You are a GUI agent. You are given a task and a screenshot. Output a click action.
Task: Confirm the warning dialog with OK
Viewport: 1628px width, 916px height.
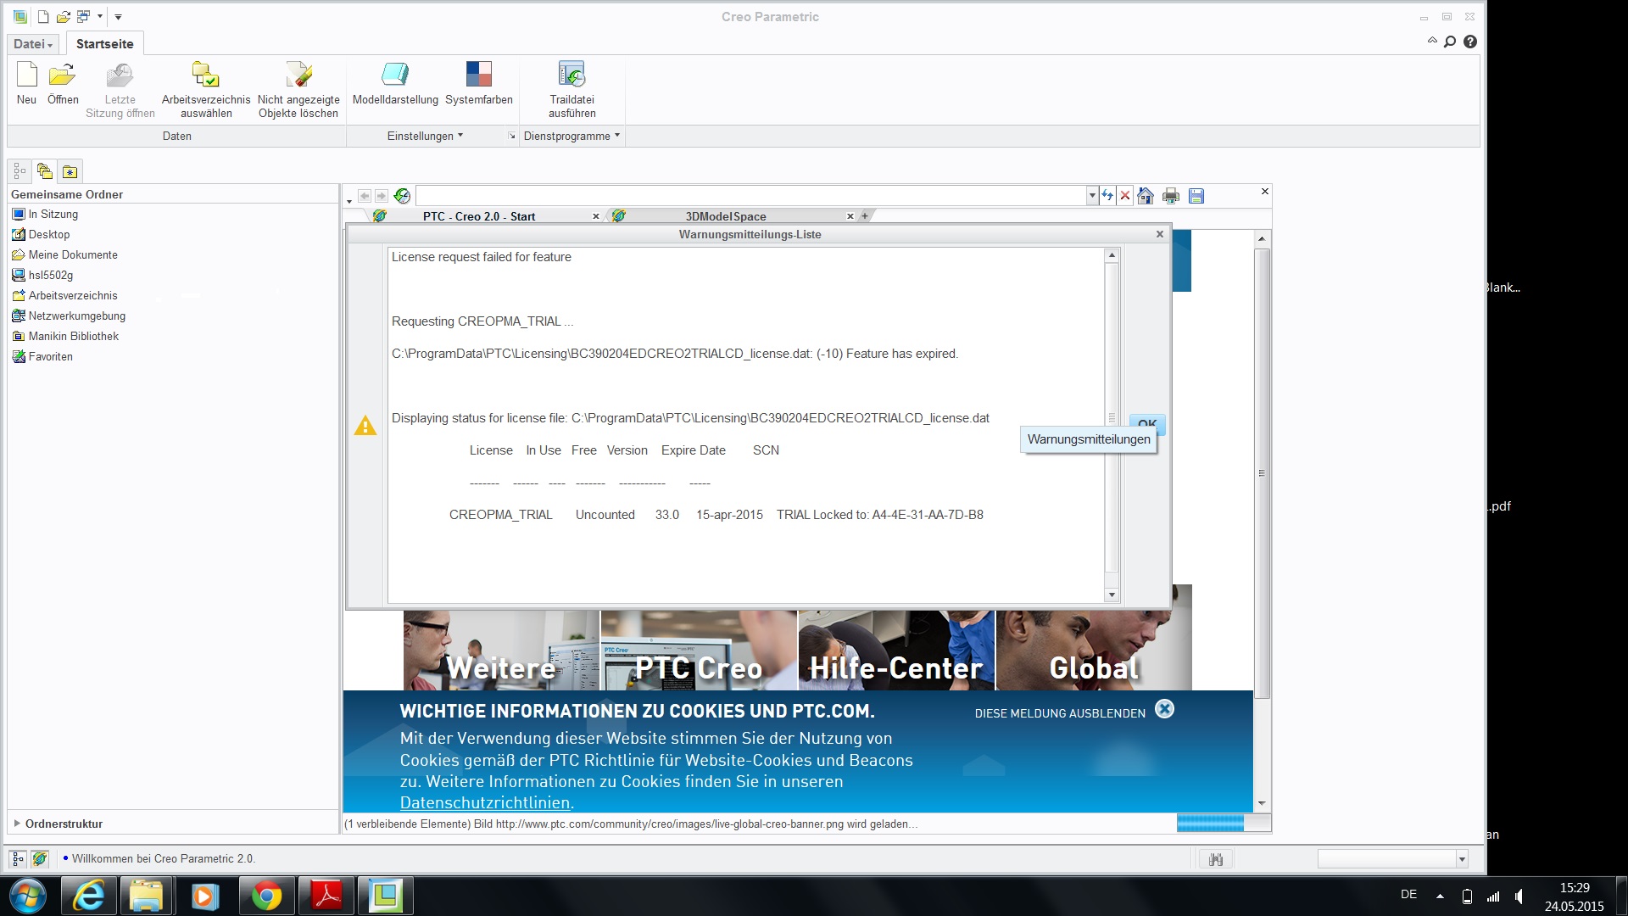coord(1147,423)
